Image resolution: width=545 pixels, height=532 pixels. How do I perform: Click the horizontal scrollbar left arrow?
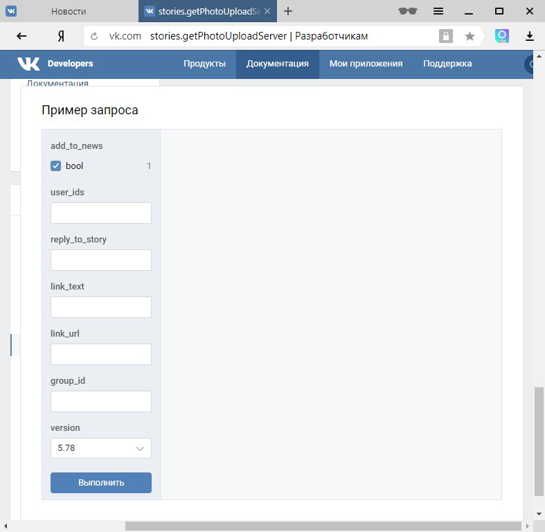[x=6, y=526]
